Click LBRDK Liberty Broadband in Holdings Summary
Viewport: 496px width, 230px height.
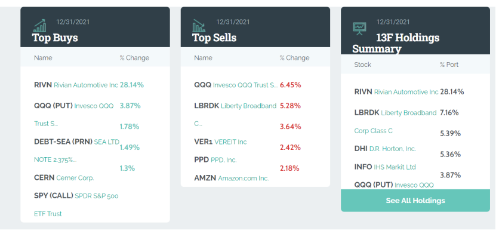coord(395,121)
